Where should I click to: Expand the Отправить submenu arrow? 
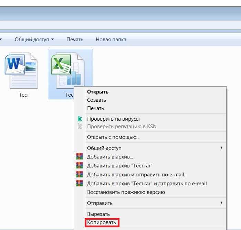pos(221,203)
